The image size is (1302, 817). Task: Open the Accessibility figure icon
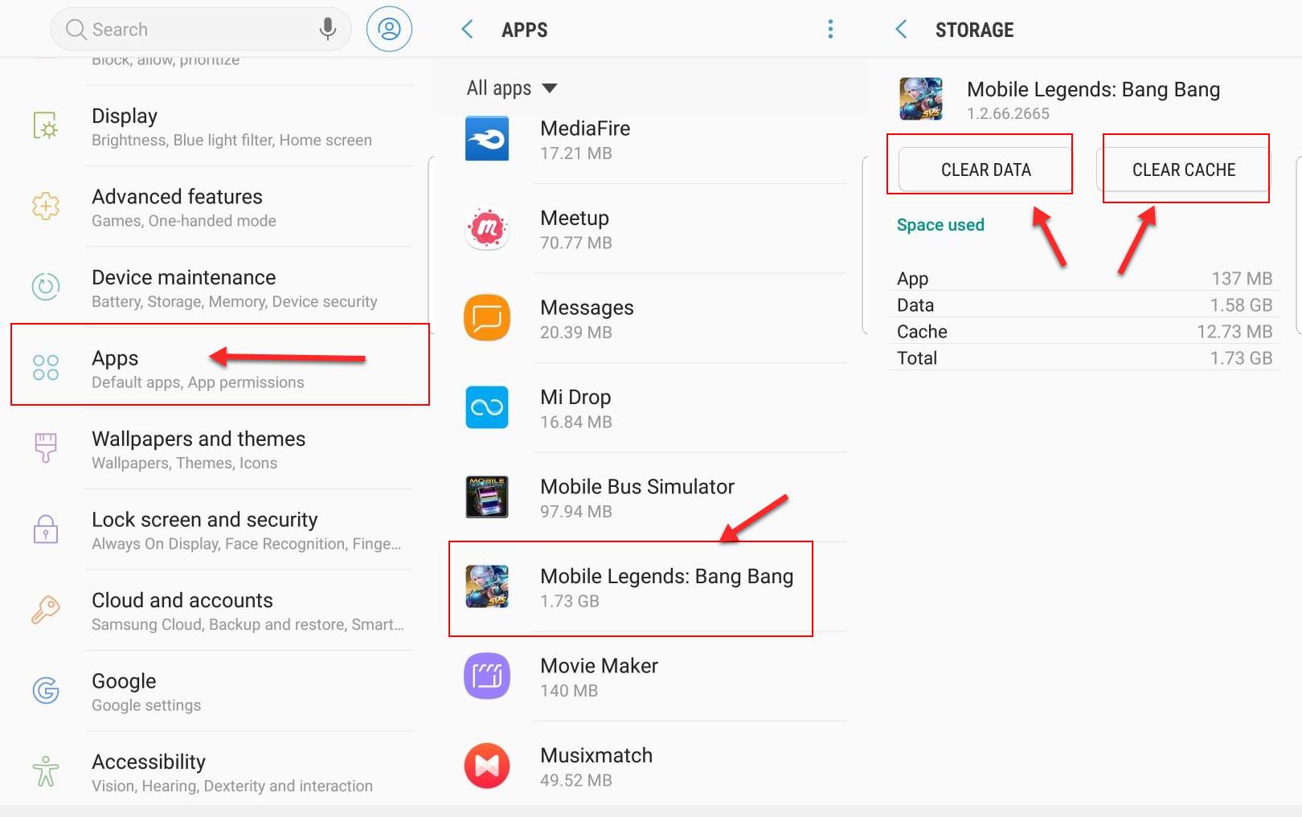click(46, 771)
